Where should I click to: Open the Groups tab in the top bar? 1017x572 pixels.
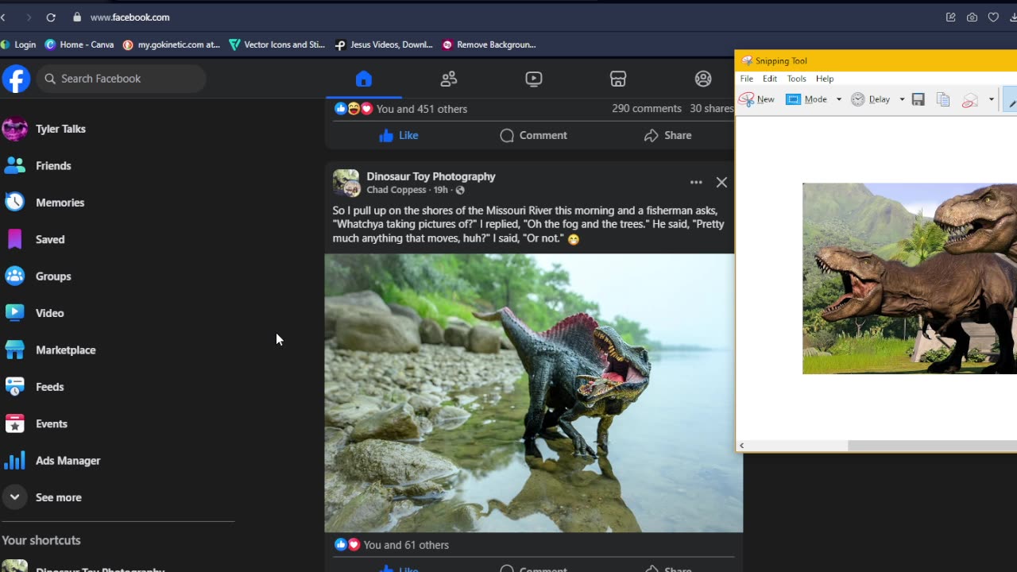(x=703, y=79)
